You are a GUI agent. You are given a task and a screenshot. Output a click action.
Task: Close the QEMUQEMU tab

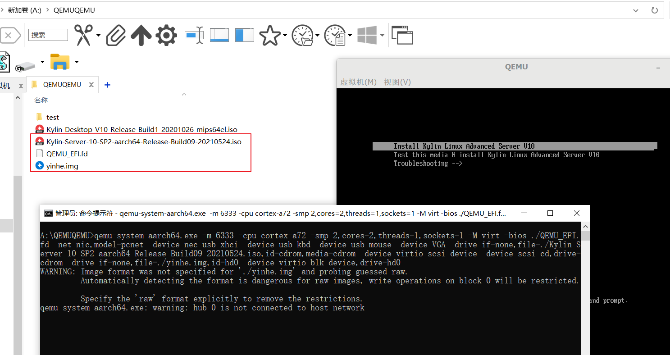coord(91,85)
